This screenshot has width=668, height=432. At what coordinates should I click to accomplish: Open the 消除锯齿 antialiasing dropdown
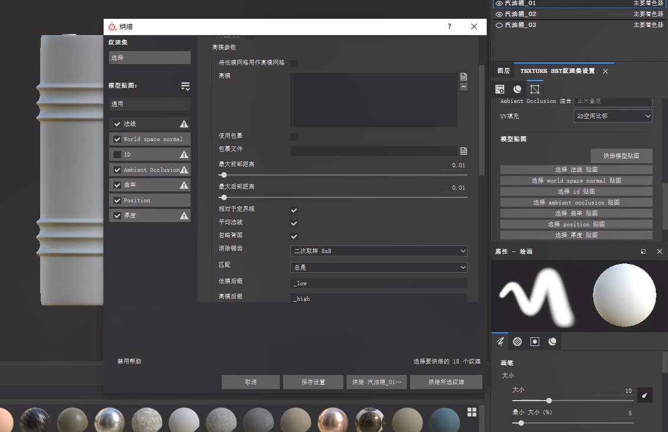379,251
